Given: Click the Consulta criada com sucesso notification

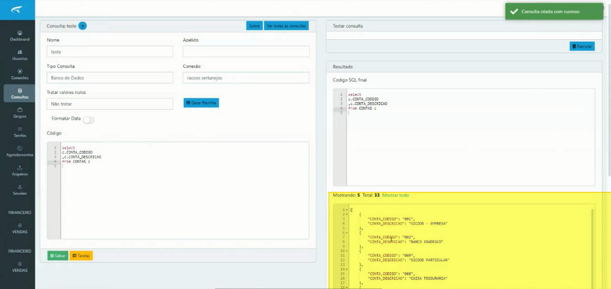Looking at the screenshot, I should [554, 11].
